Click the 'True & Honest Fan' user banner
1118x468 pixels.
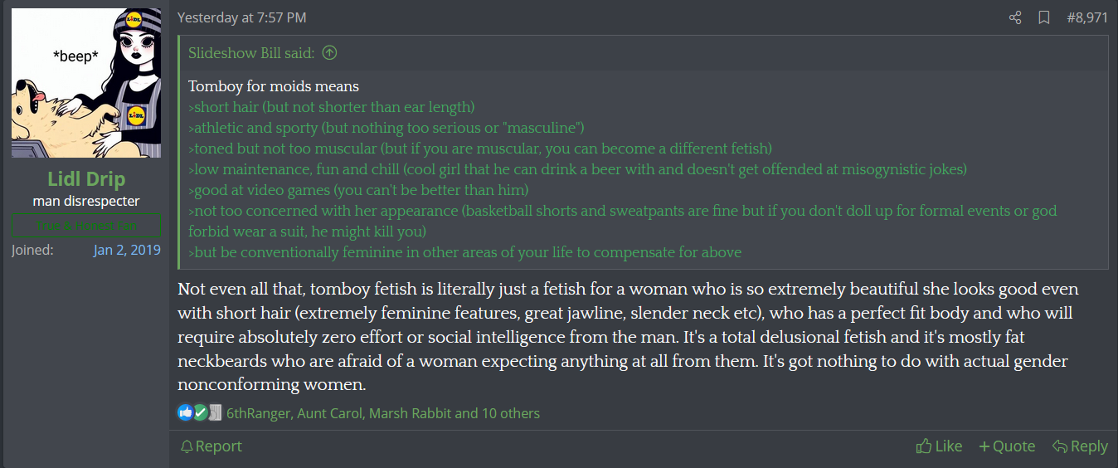86,226
